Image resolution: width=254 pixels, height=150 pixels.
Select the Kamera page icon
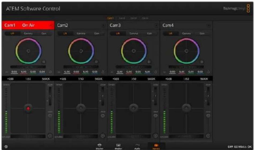pos(156,146)
